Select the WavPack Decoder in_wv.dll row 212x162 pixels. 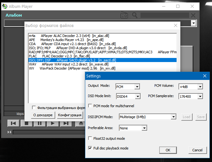pos(103,68)
